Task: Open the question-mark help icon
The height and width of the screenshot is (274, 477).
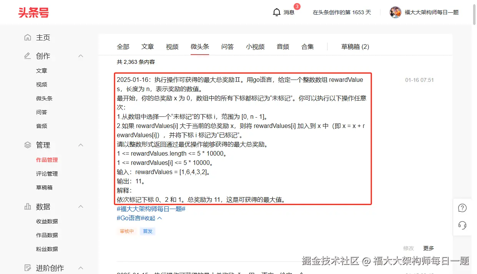Action: (x=462, y=208)
